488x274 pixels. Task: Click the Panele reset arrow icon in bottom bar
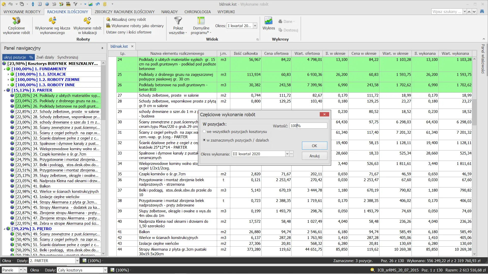(x=25, y=270)
